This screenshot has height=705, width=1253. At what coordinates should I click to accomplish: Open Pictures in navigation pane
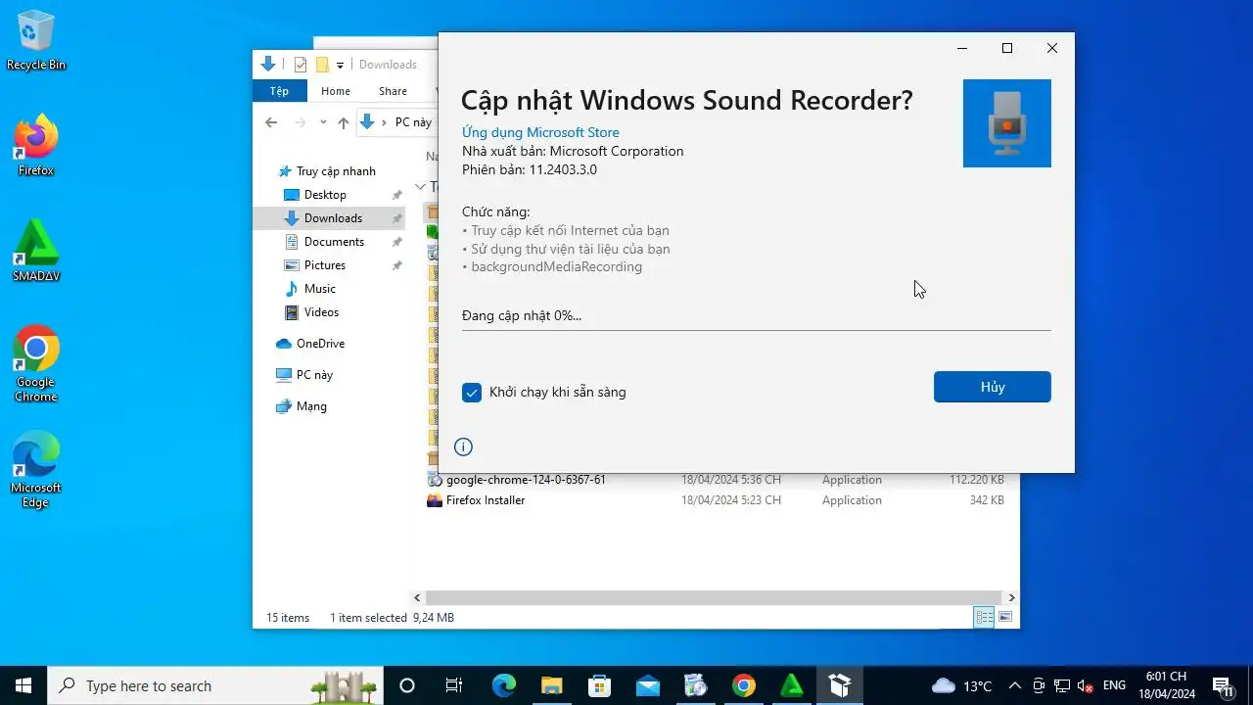click(324, 265)
